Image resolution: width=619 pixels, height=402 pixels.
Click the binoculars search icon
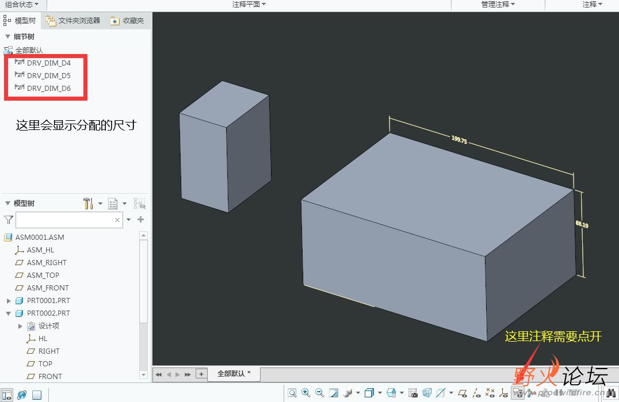coord(611,393)
